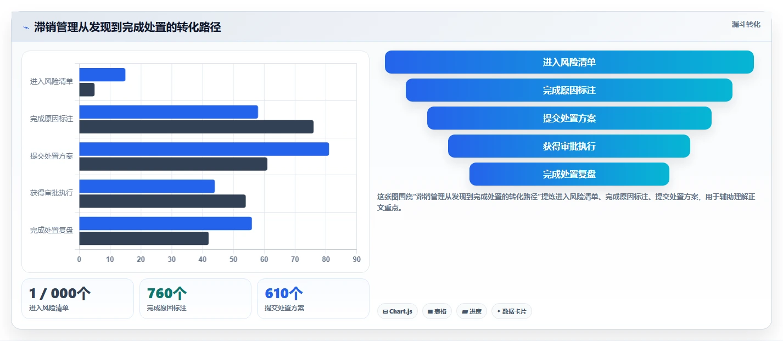Viewport: 783px width, 341px height.
Task: Click the 完成原因标注 funnel stage
Action: click(569, 90)
